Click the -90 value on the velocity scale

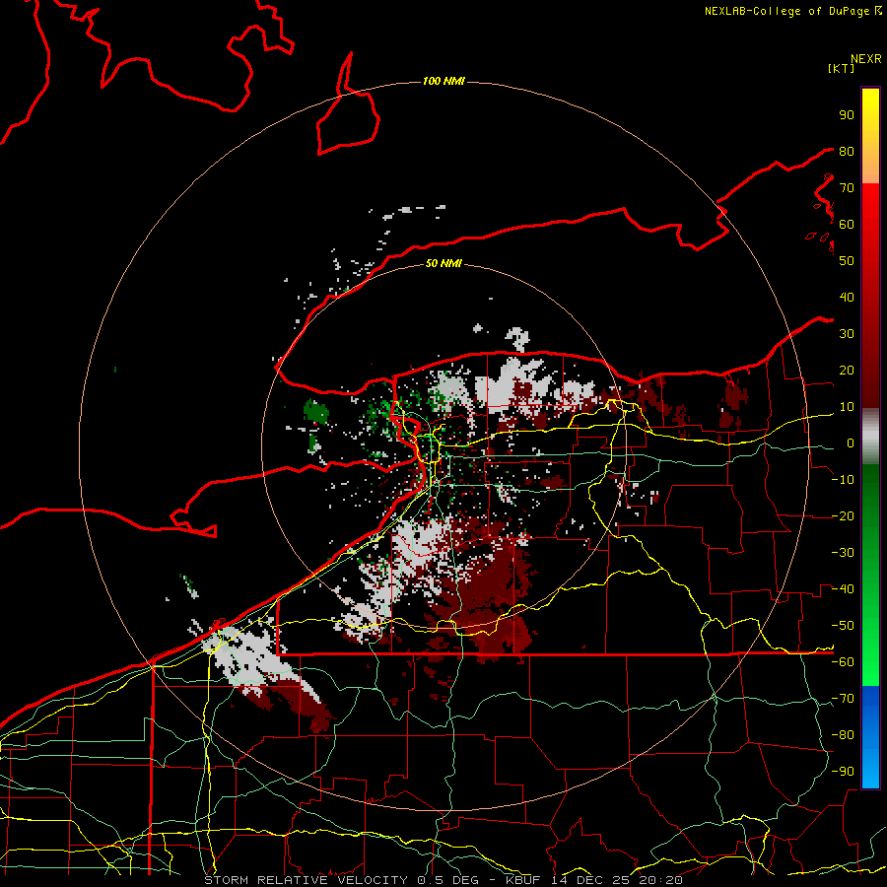[x=843, y=772]
